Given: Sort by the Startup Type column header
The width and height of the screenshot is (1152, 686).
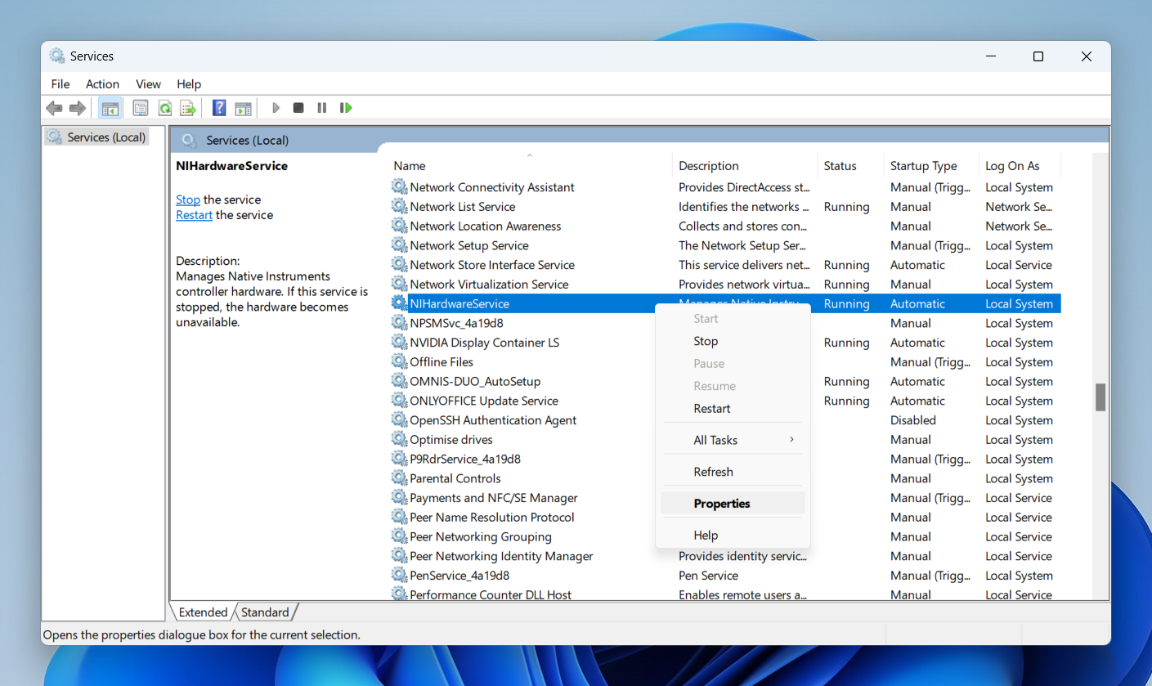Looking at the screenshot, I should point(931,166).
